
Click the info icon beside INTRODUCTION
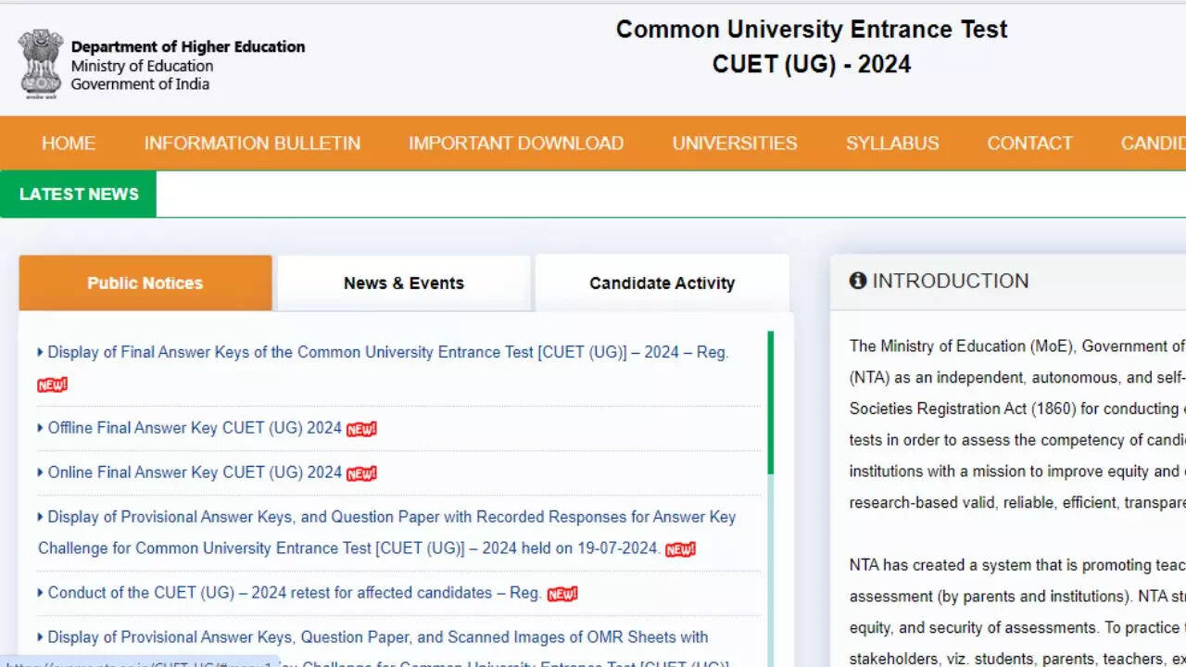click(x=857, y=281)
